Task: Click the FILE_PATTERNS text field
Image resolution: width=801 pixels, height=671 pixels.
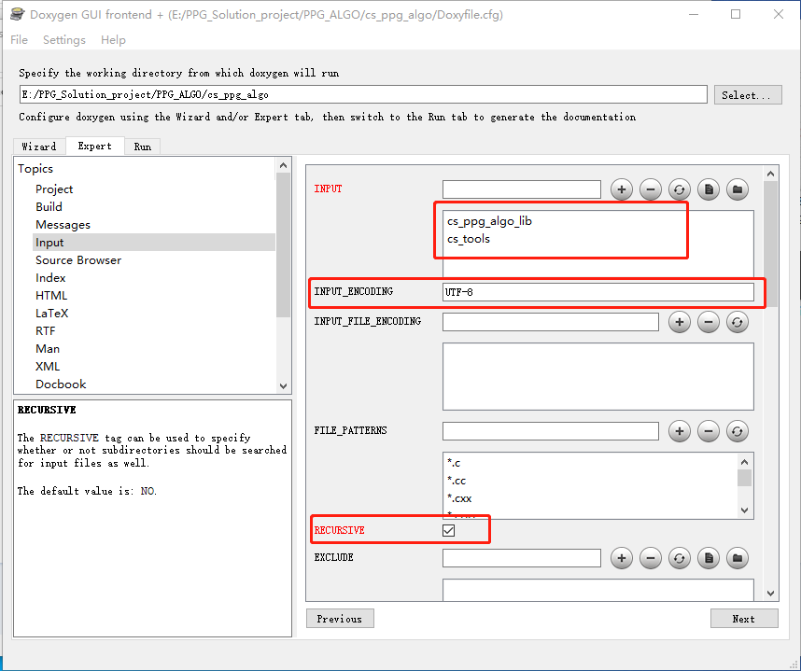Action: tap(551, 431)
